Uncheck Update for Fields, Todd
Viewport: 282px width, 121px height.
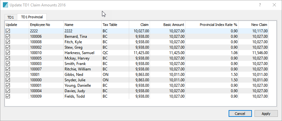[8, 96]
